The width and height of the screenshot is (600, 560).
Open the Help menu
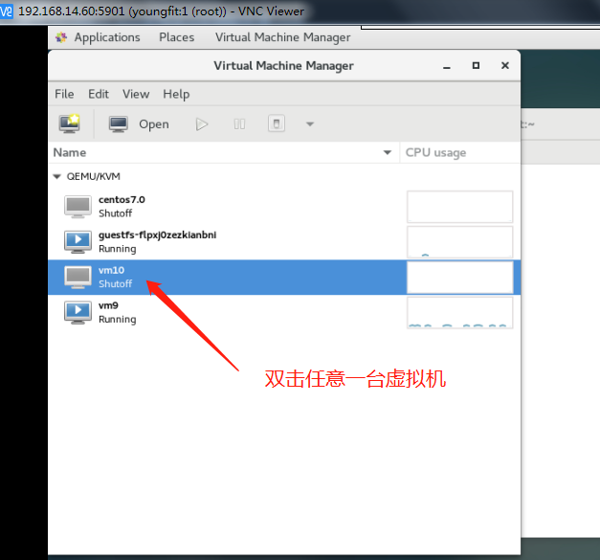pos(176,94)
